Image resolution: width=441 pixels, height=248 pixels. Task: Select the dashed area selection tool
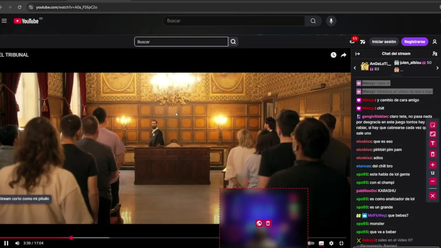pos(433,125)
